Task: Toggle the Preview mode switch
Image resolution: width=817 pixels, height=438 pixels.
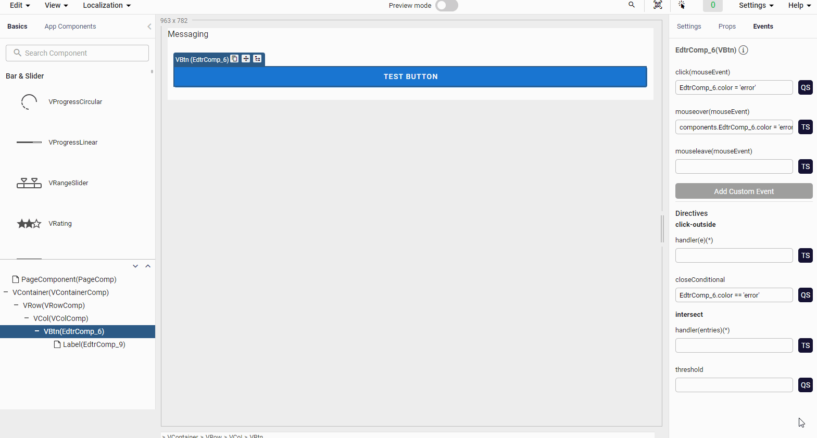Action: tap(446, 6)
